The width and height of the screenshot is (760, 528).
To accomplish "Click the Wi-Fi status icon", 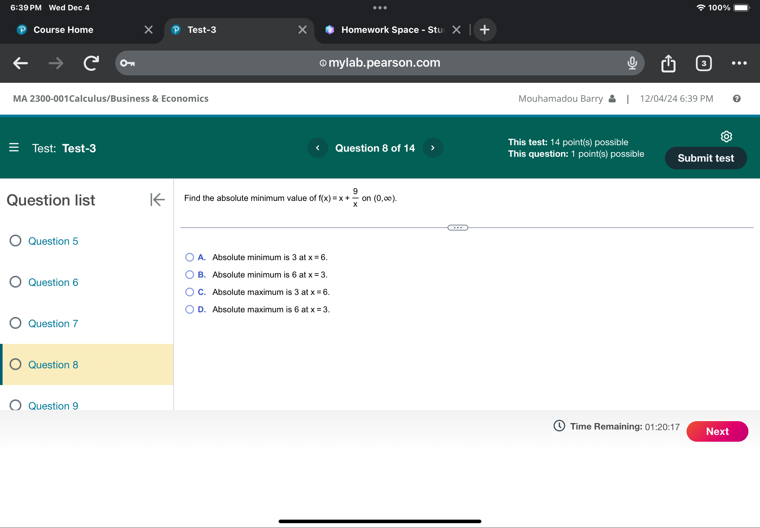I will [700, 8].
